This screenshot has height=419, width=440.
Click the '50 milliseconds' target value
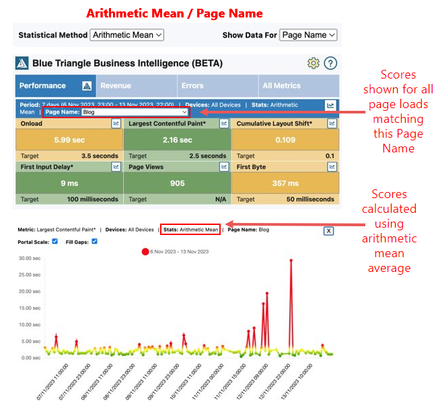click(310, 199)
